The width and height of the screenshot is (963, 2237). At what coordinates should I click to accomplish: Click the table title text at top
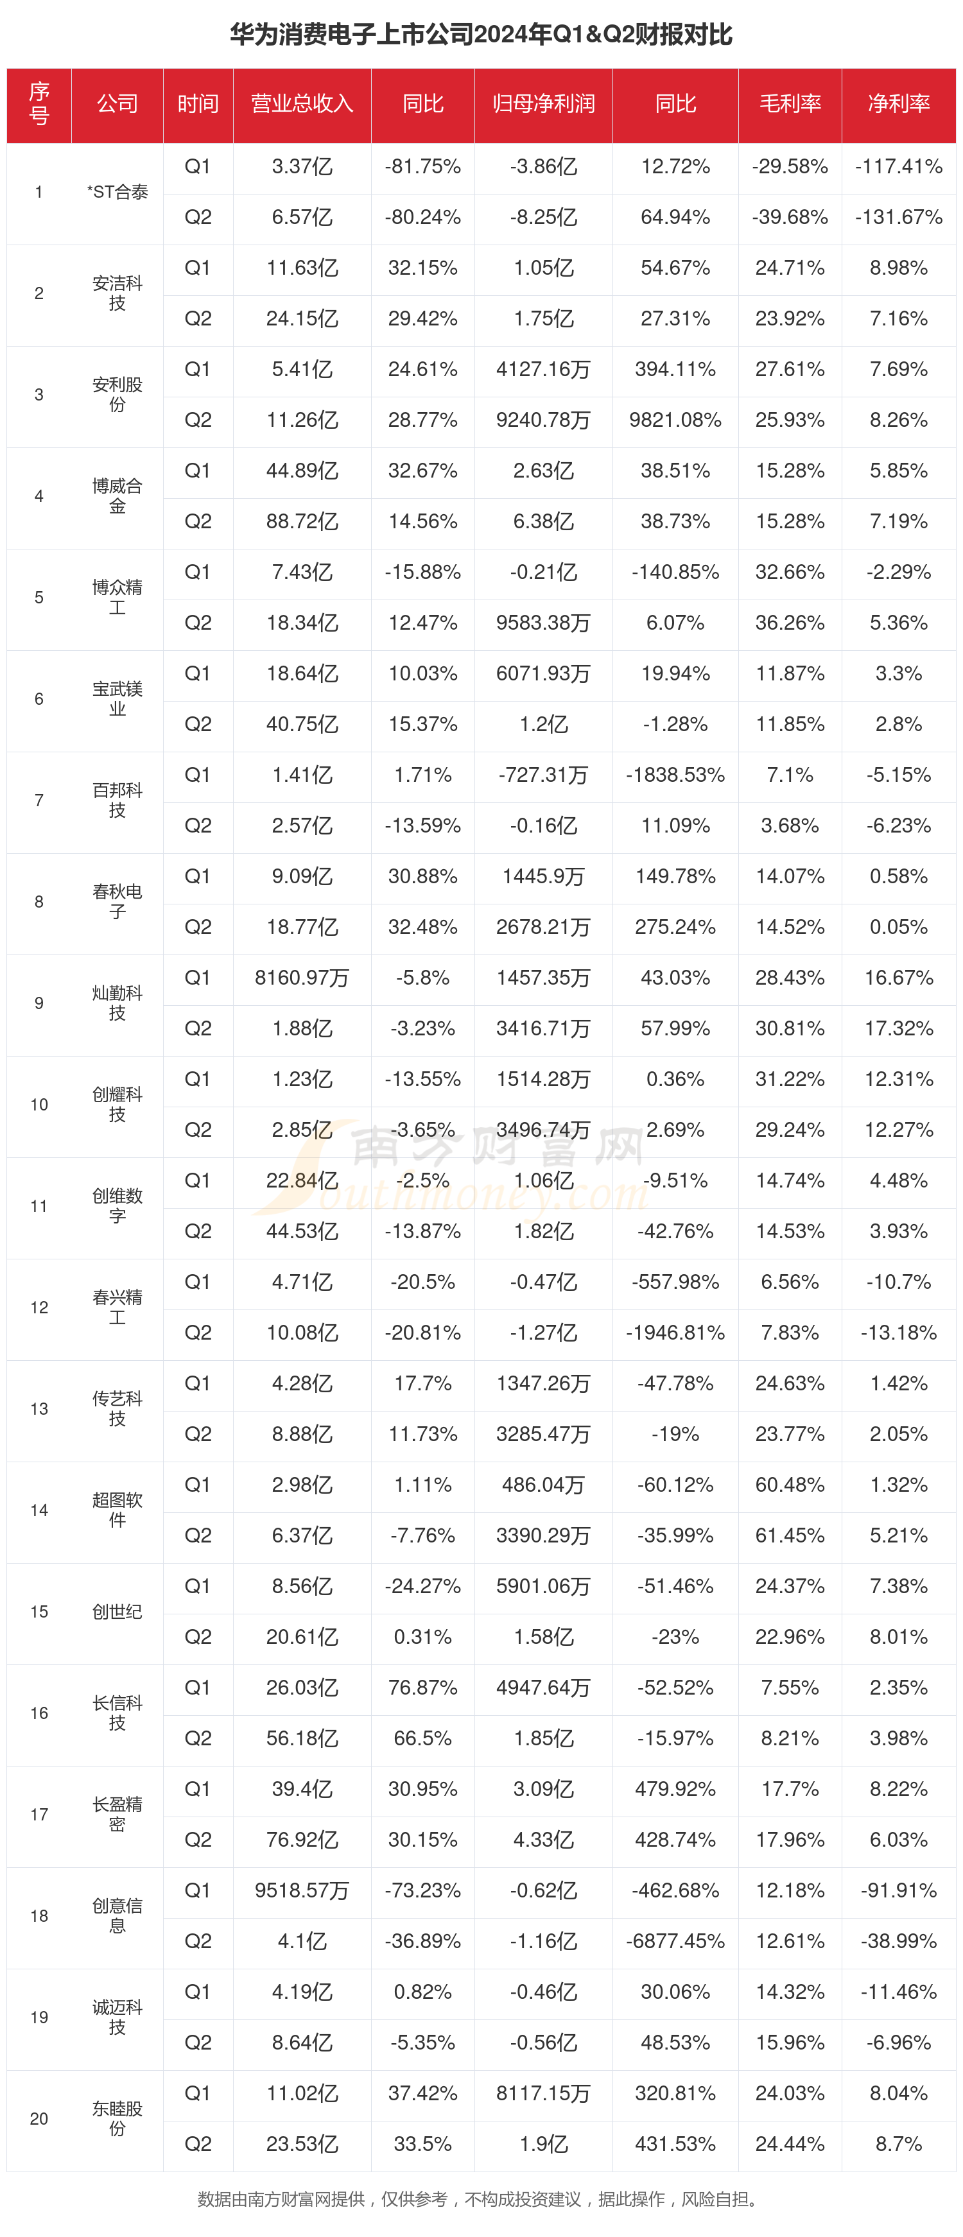(x=481, y=35)
